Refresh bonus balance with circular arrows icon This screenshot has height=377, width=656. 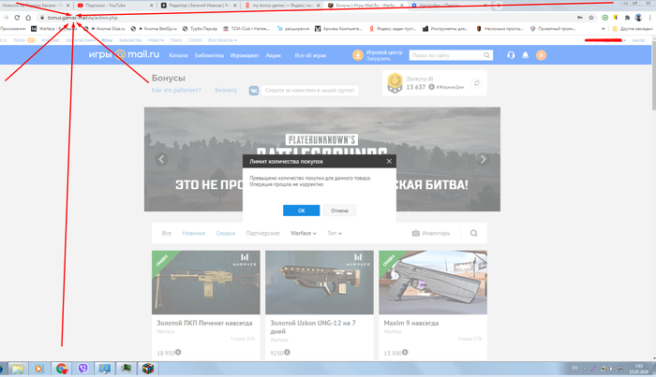click(476, 83)
